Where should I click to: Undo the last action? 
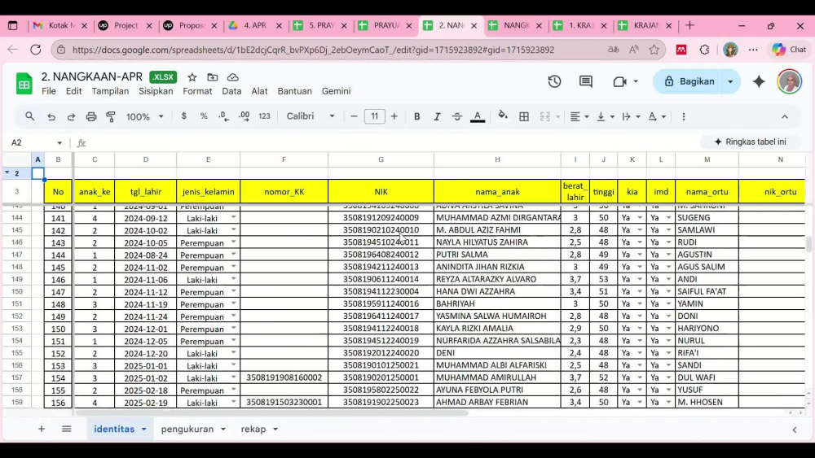tap(51, 116)
